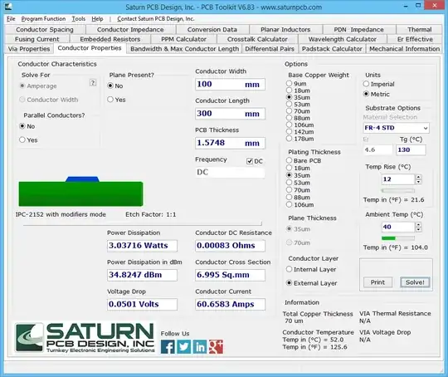Click the application icon in title bar
448x377 pixels.
click(x=8, y=7)
